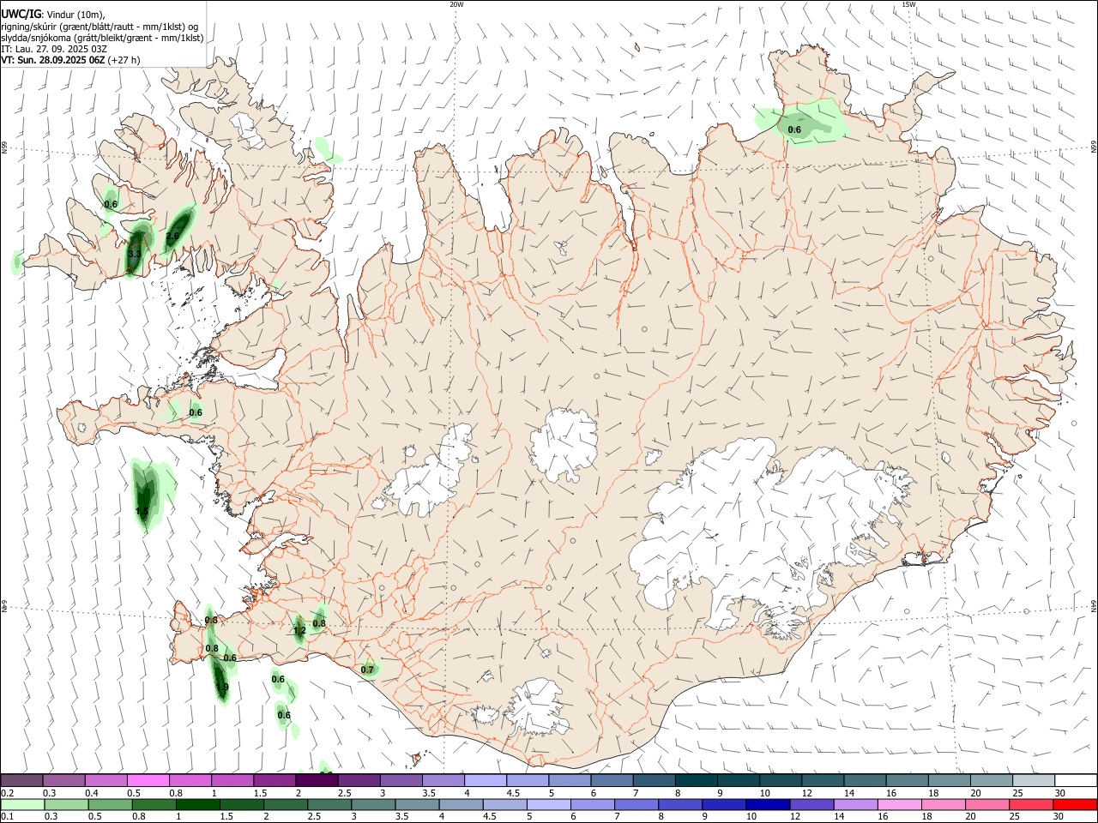The height and width of the screenshot is (823, 1098).
Task: Select the bright red lower swatch after 30
Action: click(1075, 804)
